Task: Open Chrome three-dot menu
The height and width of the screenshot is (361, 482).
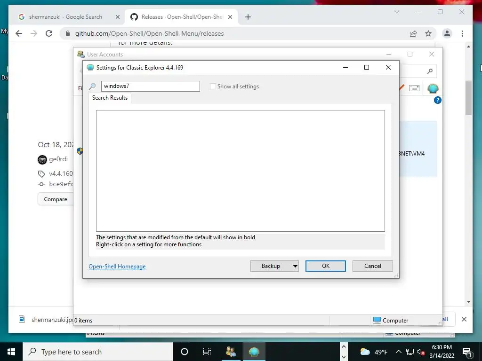Action: point(462,33)
